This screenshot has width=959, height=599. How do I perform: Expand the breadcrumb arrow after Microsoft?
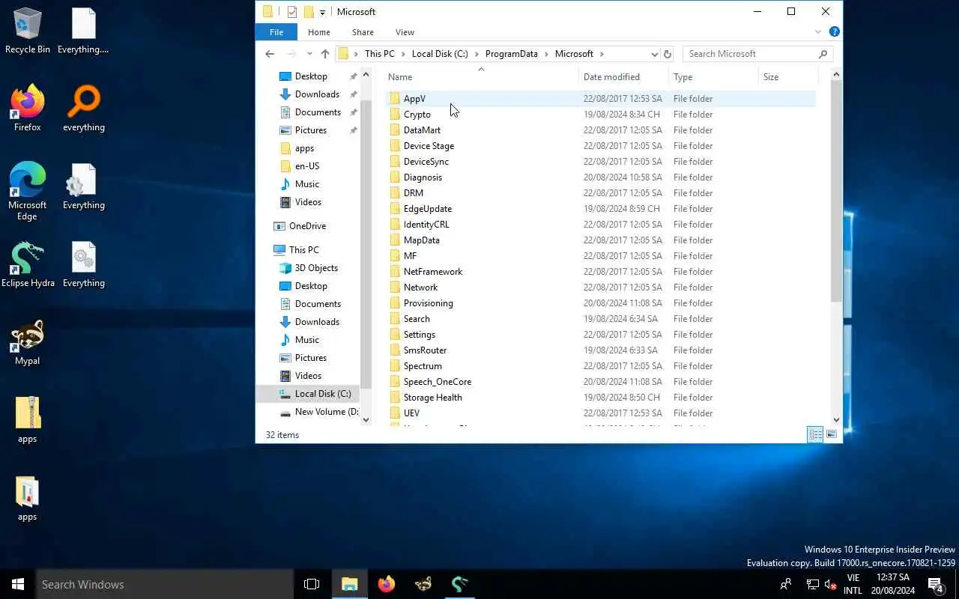(602, 54)
